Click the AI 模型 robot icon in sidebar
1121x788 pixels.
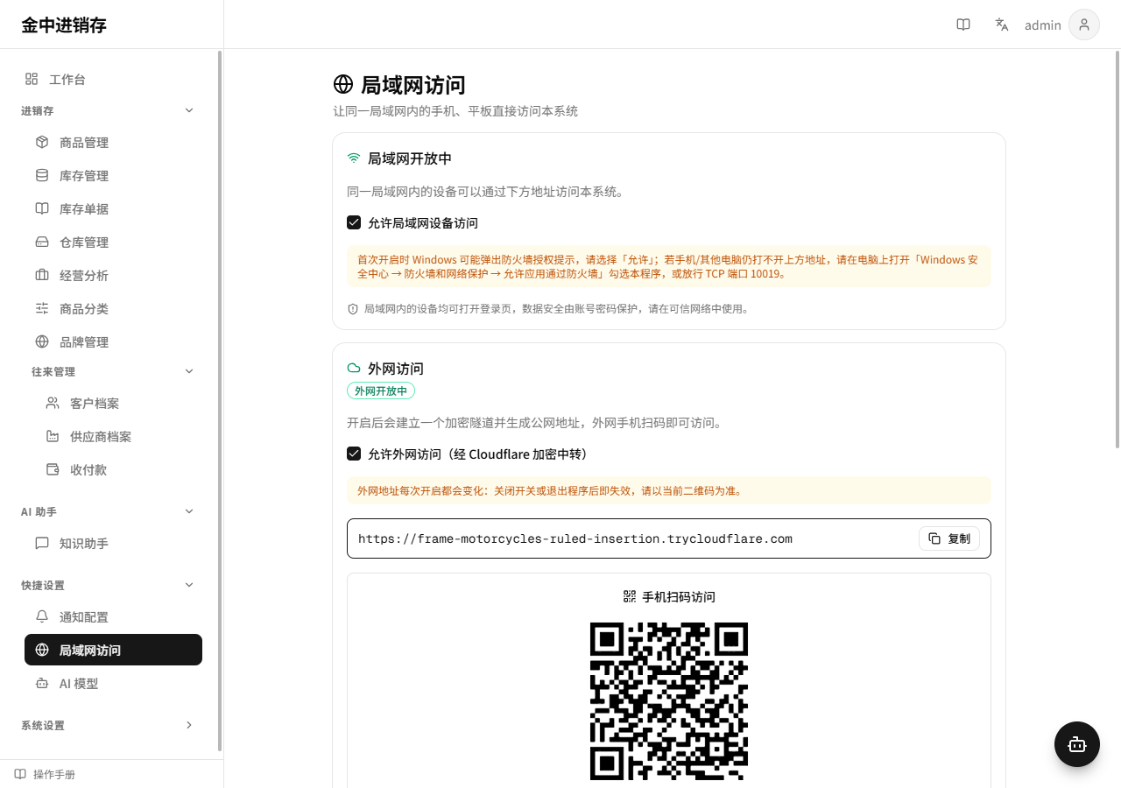tap(42, 683)
